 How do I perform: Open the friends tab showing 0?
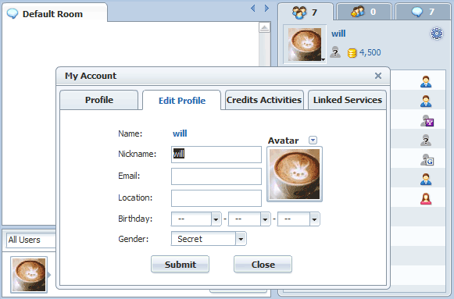364,12
